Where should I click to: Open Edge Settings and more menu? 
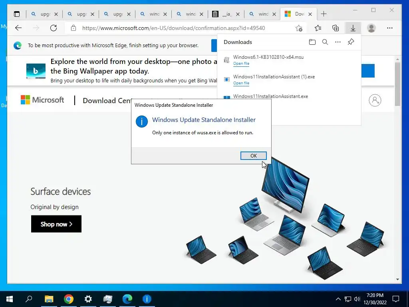(390, 28)
